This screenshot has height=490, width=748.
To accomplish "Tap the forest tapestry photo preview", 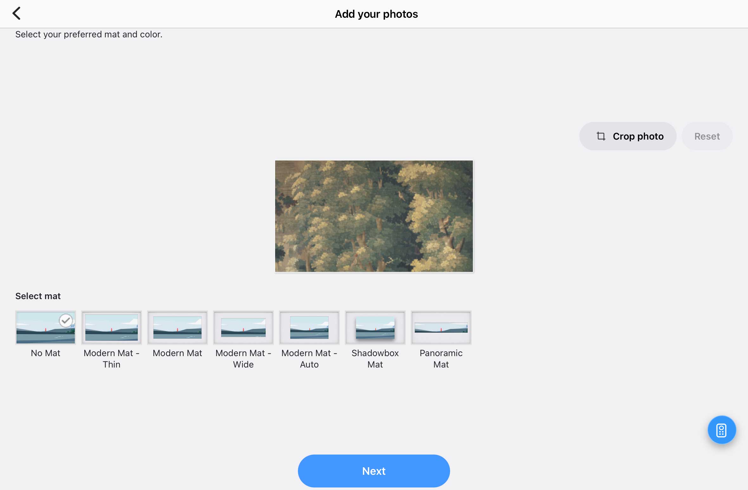I will (374, 216).
